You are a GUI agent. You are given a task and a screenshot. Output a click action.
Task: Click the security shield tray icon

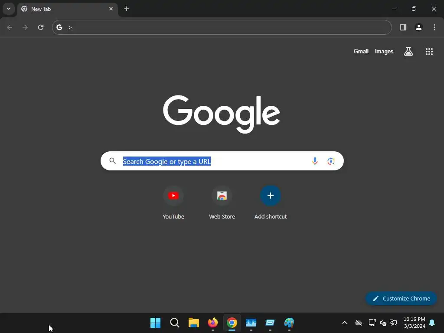[x=393, y=323]
